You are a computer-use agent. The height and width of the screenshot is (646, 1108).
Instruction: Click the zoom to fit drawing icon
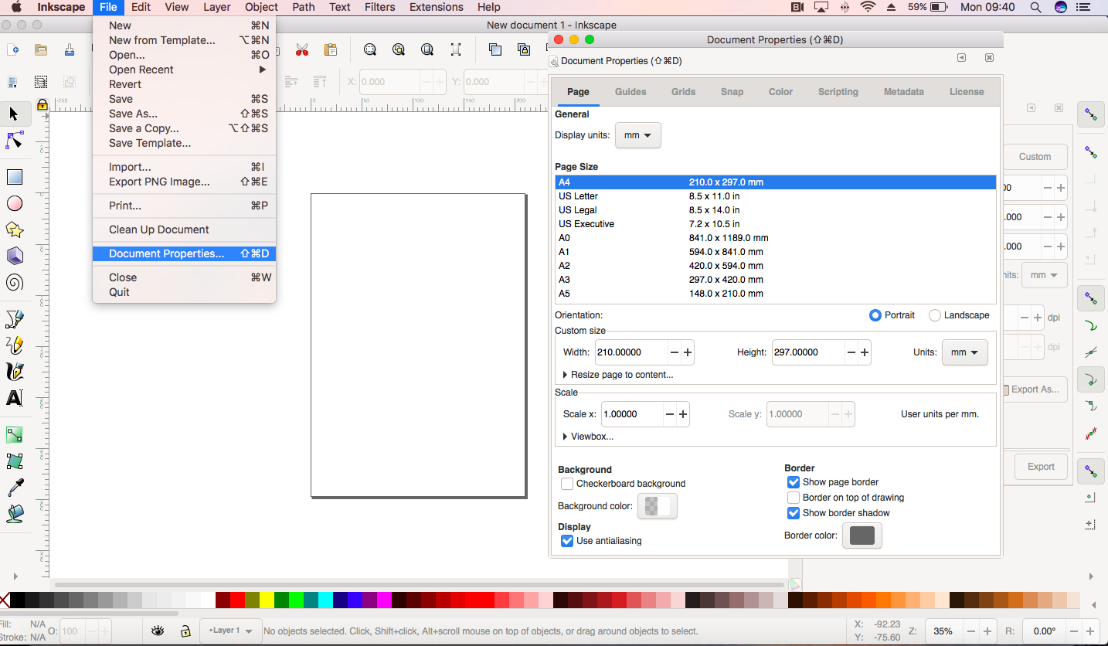[x=399, y=50]
